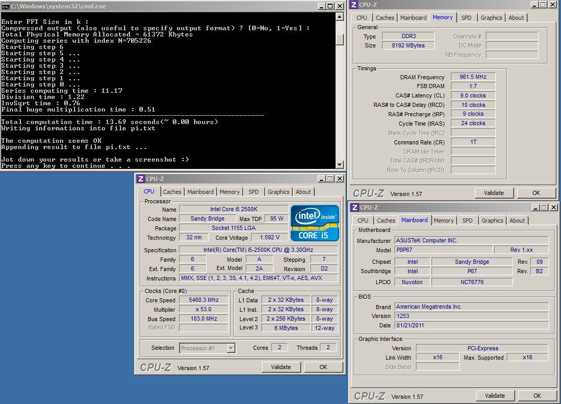Screen dimensions: 561x404
Task: Click the Core Speed 5460.3 MHz value
Action: click(x=204, y=300)
